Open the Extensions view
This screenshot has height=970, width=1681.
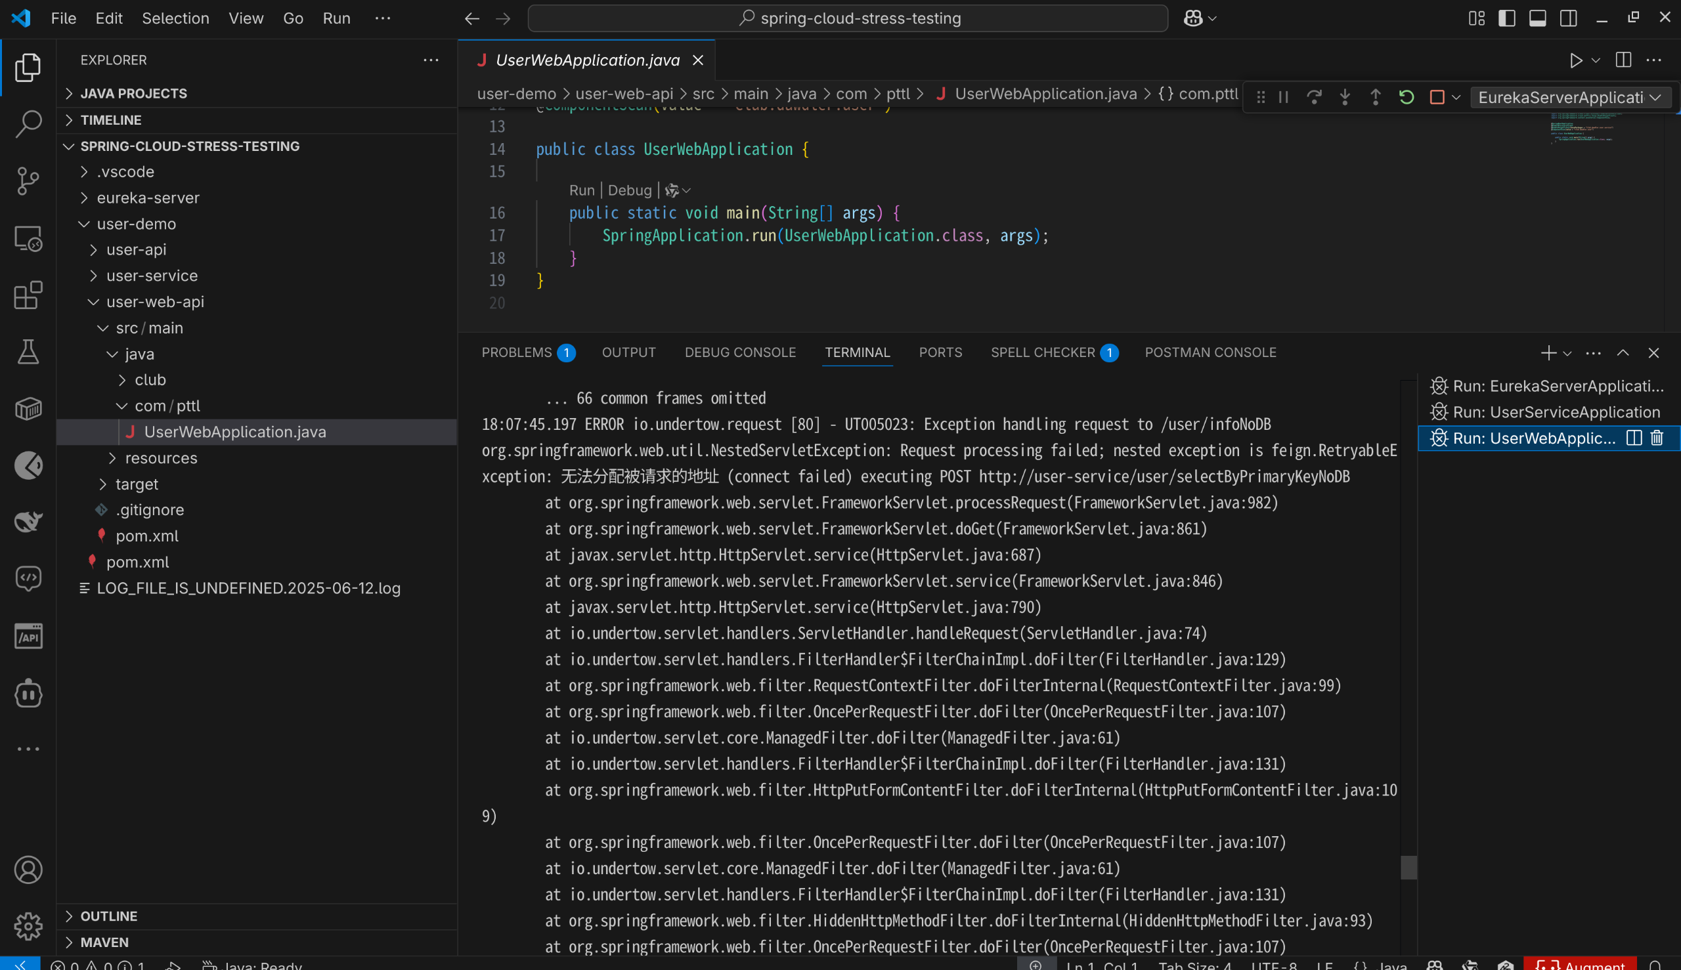28,295
